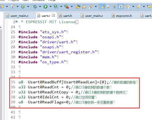
Task: Switch to second user_main.c tab after uart.h
Action: point(92,16)
